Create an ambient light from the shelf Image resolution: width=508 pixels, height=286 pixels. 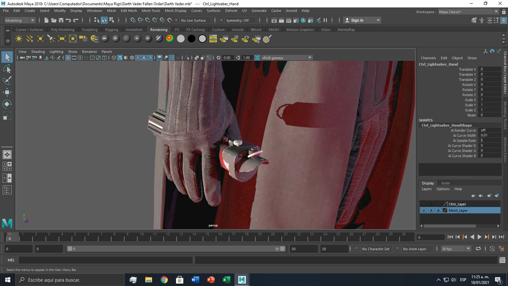click(x=19, y=39)
